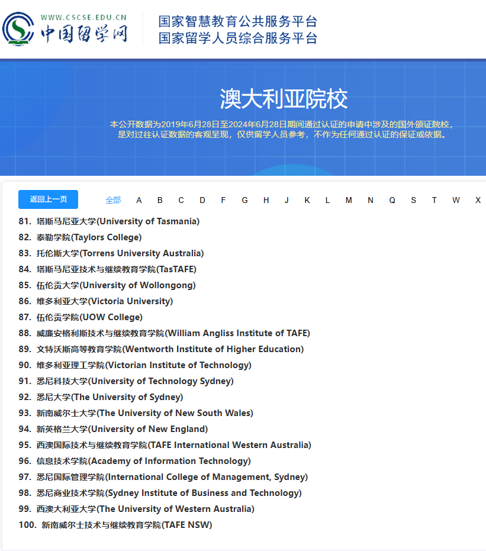
Task: Open International College of Management, Sydney entry
Action: click(163, 477)
